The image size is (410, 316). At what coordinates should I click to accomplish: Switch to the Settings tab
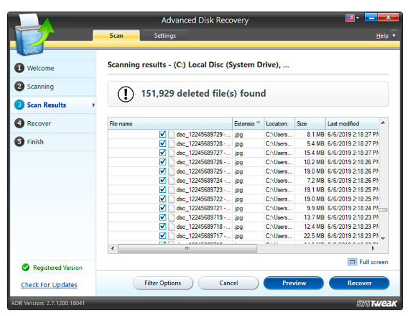165,35
